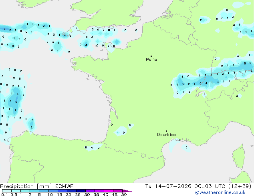The height and width of the screenshot is (196, 254).
Task: Select the 30–35 mm purple legend swatch
Action: click(x=90, y=191)
